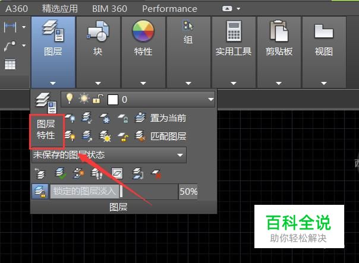This screenshot has width=359, height=263.
Task: Click the 置为当前 Make Current icon
Action: (x=140, y=118)
